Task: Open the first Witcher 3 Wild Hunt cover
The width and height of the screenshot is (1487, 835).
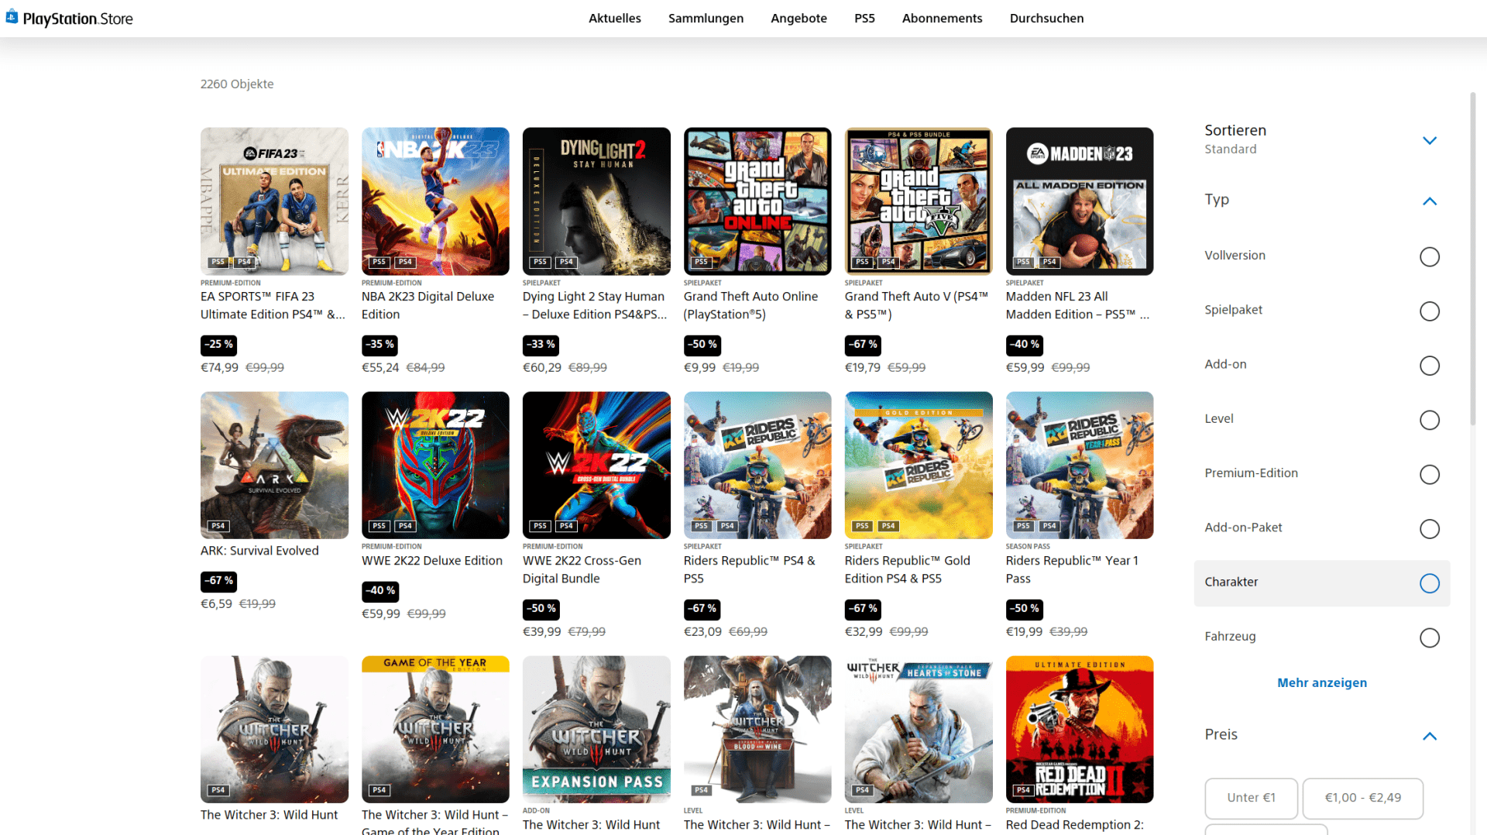Action: [x=274, y=730]
